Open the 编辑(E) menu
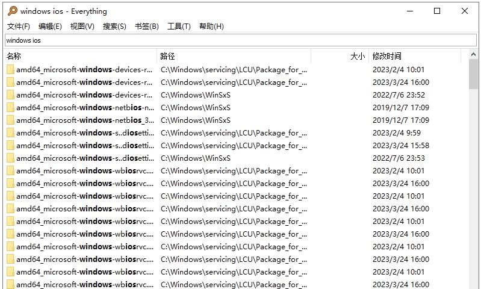Screen dimensions: 481x289 (50, 26)
